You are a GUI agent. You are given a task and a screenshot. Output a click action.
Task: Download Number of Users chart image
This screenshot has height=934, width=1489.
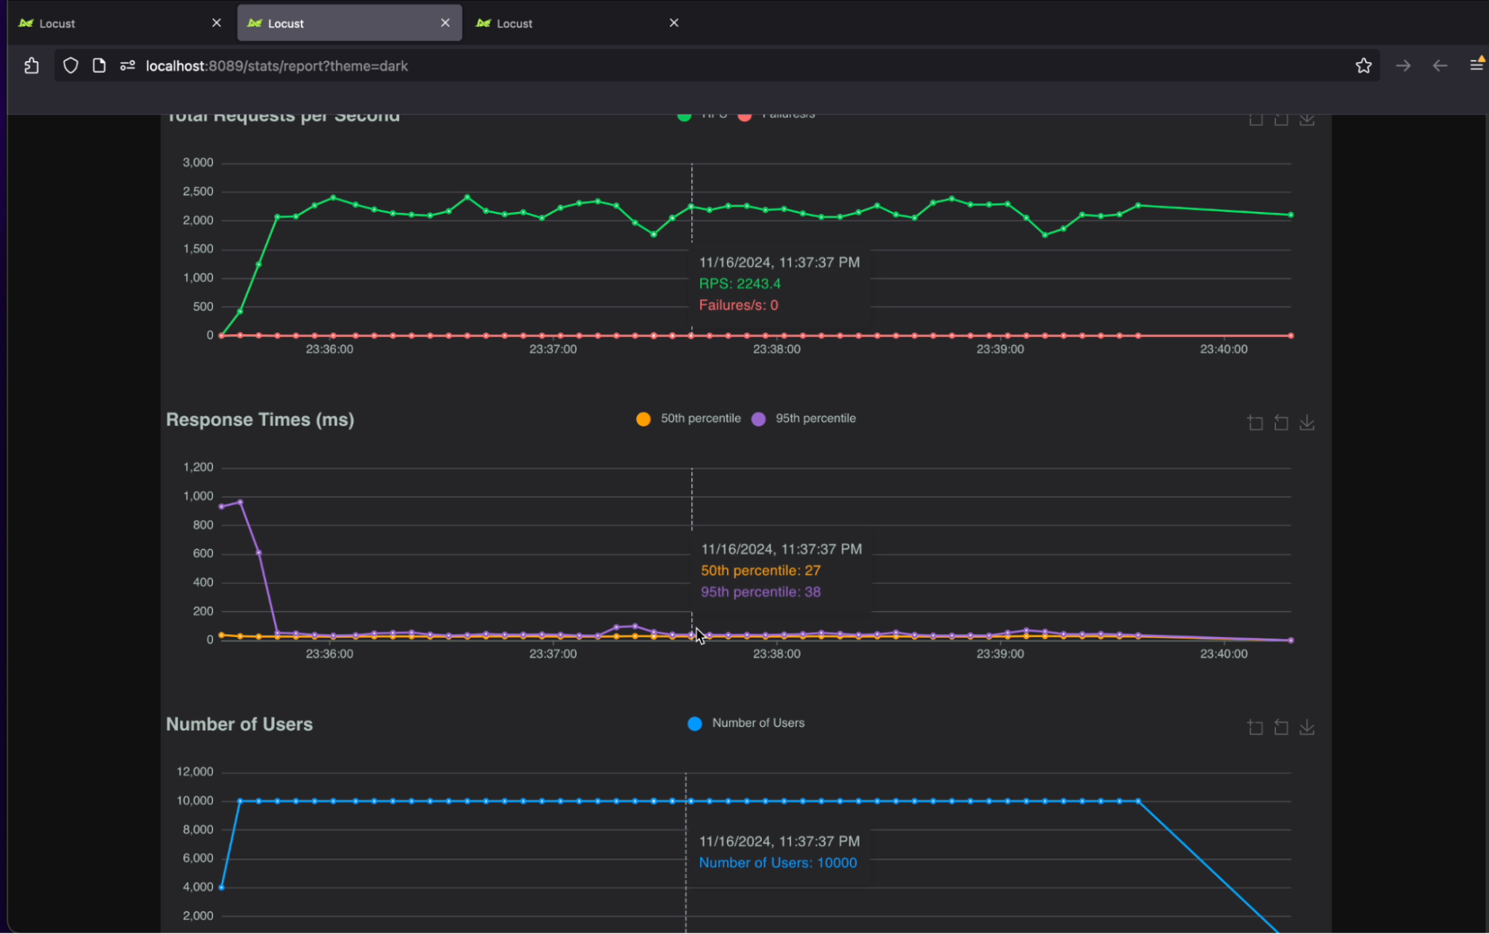coord(1307,727)
